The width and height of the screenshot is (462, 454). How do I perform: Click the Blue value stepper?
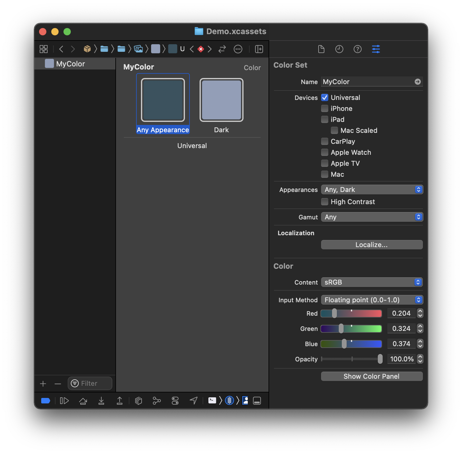(420, 344)
